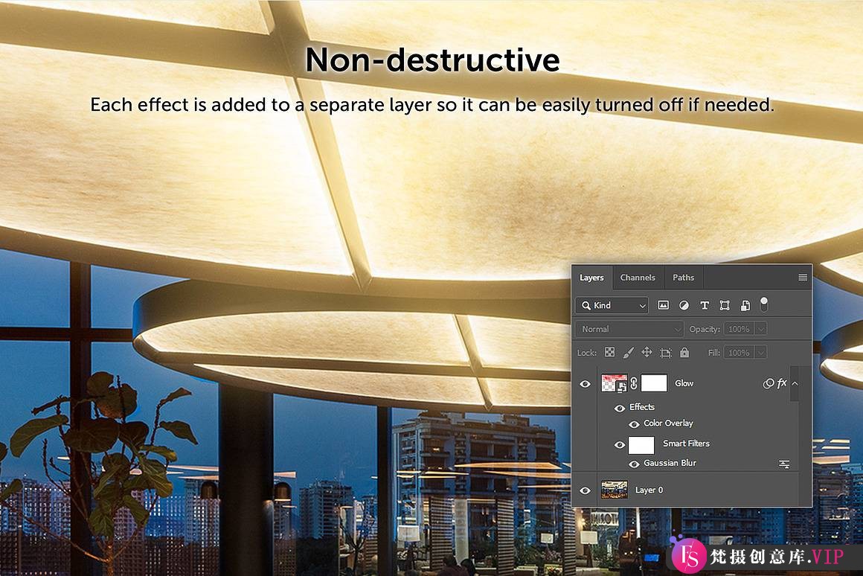The height and width of the screenshot is (576, 863).
Task: Lock all with the padlock icon
Action: tap(684, 353)
